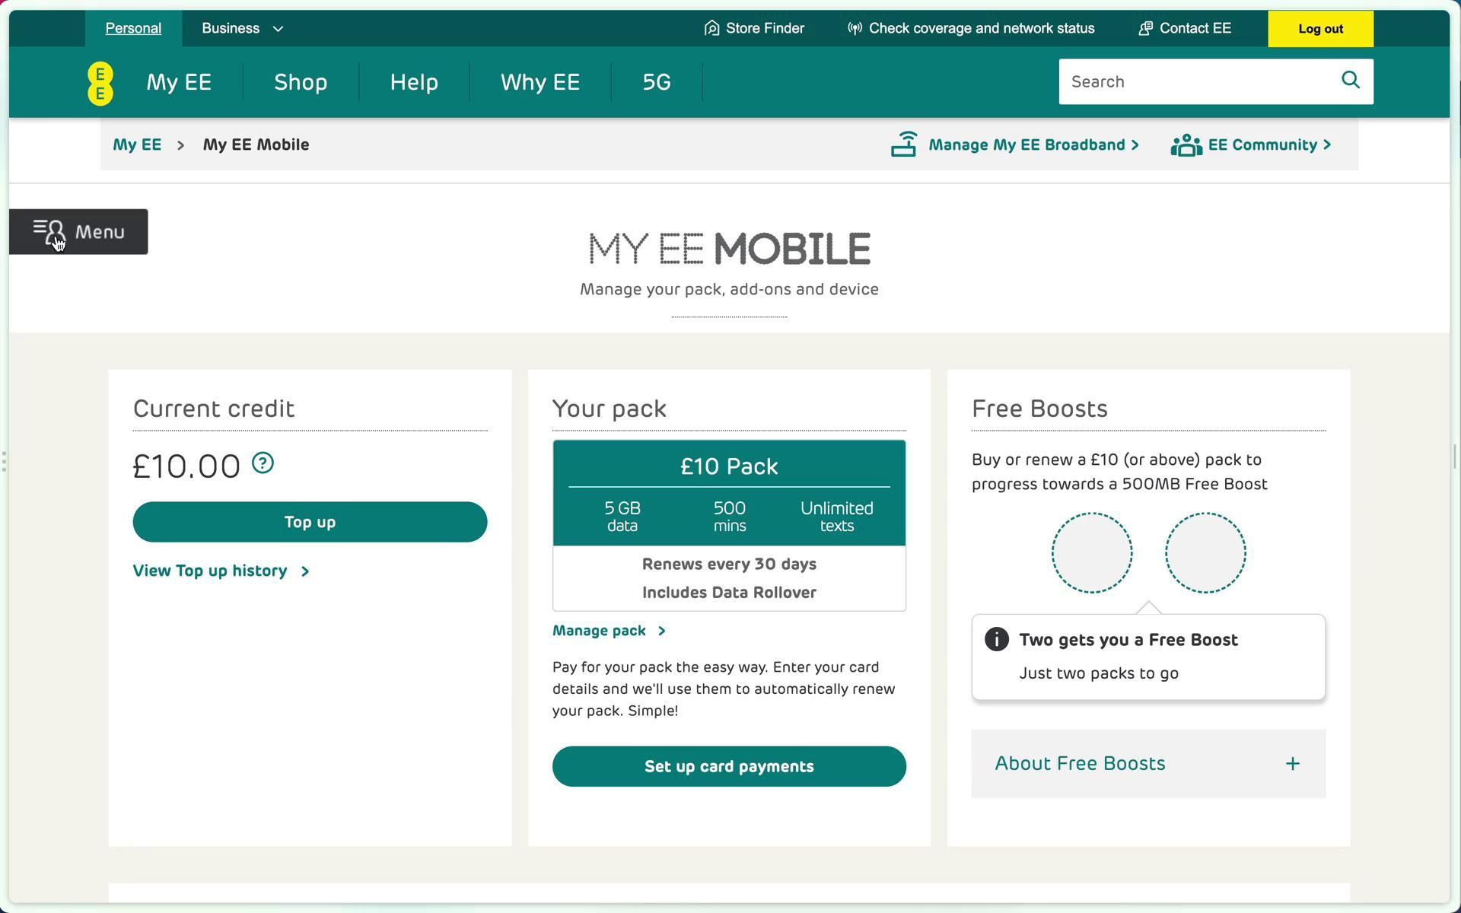Click the Store Finder icon
Image resolution: width=1461 pixels, height=913 pixels.
tap(711, 28)
